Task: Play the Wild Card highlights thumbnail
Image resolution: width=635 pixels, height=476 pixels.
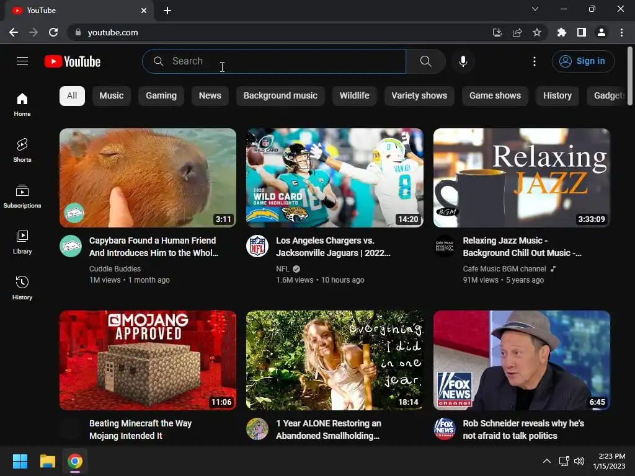Action: pos(335,178)
